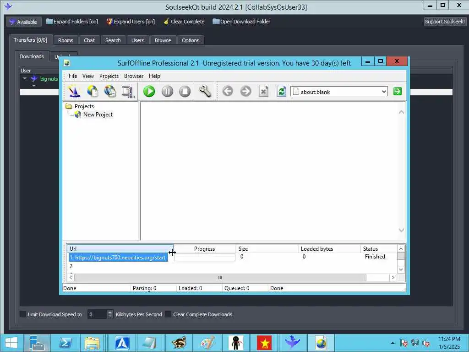Toggle Expand Users [on] in Soulseek
This screenshot has height=352, width=469.
pyautogui.click(x=131, y=22)
